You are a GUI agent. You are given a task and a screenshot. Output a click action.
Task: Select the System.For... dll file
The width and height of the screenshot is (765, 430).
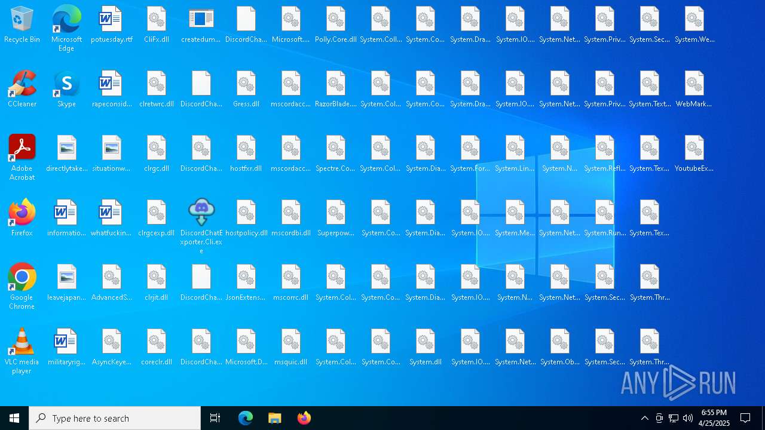click(470, 154)
